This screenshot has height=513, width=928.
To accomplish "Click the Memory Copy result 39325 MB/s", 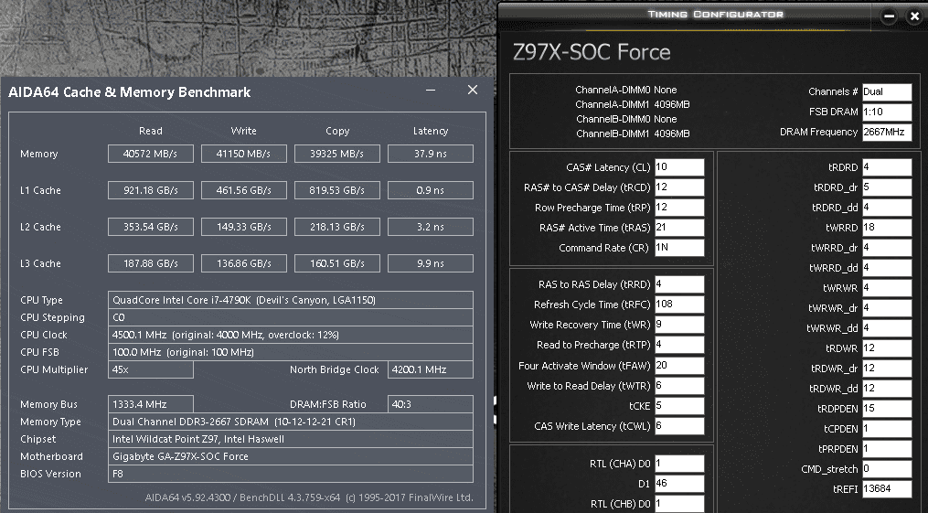I will [336, 154].
